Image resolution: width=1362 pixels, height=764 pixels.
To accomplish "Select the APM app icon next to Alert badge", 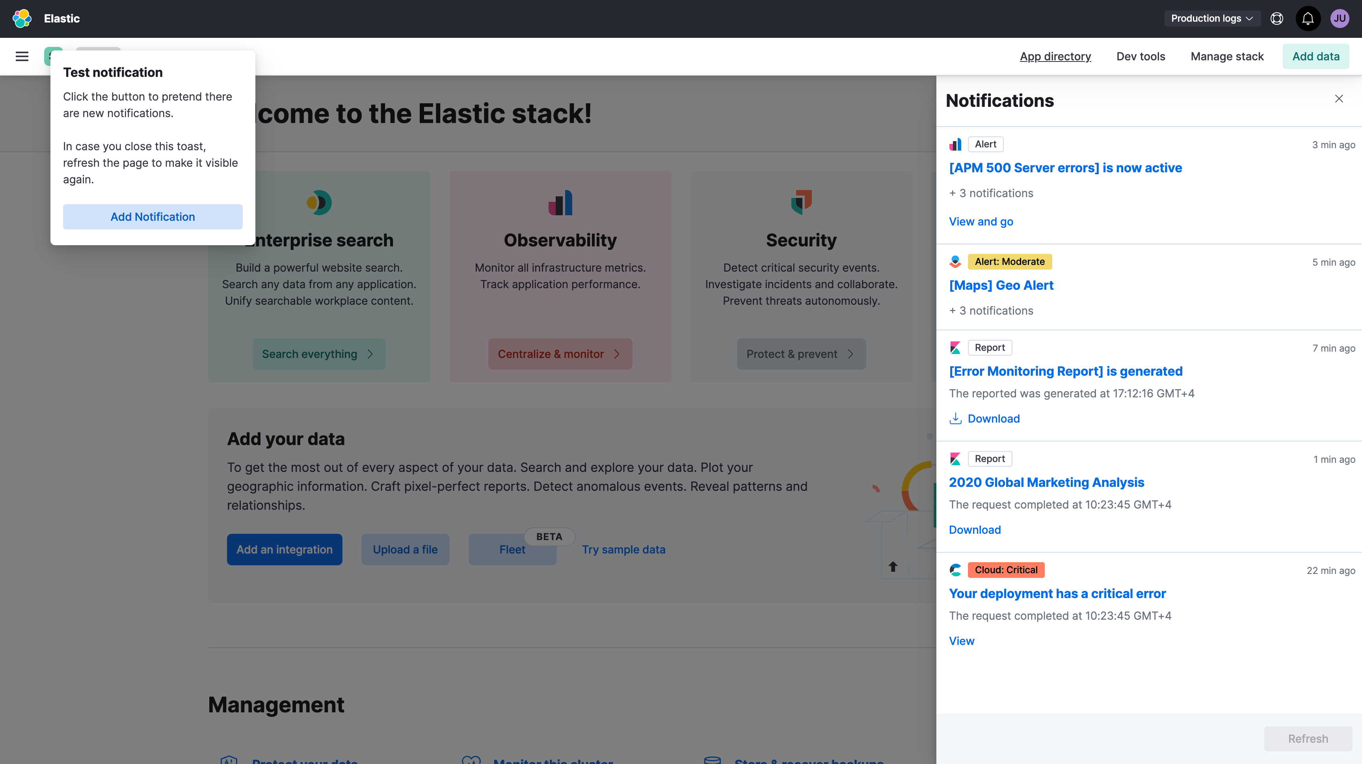I will pos(956,144).
